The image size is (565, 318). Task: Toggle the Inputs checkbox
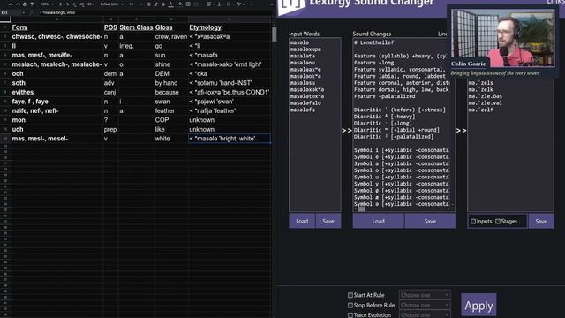click(x=473, y=222)
